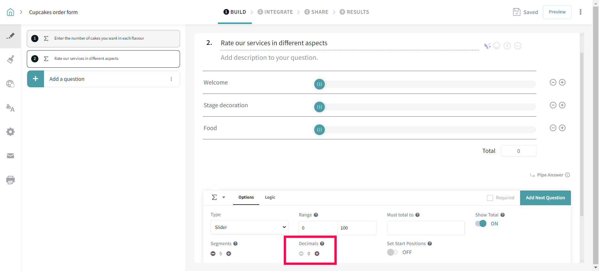
Task: Open the email envelope sidebar icon
Action: click(x=10, y=156)
